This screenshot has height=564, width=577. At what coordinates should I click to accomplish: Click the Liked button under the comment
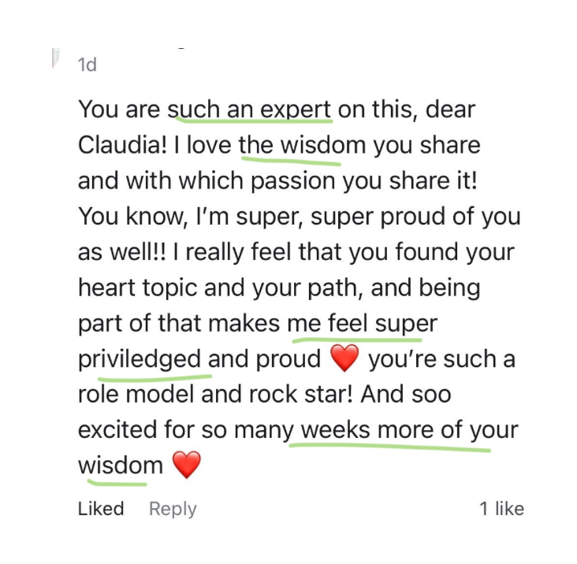pyautogui.click(x=101, y=509)
